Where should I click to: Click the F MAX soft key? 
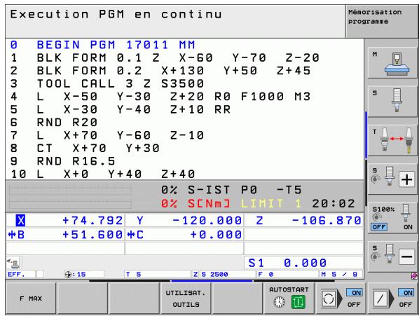(31, 298)
